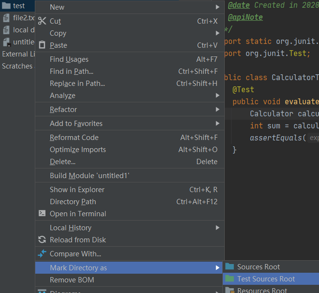Click the Compare With arrows icon
The height and width of the screenshot is (293, 319).
(42, 254)
